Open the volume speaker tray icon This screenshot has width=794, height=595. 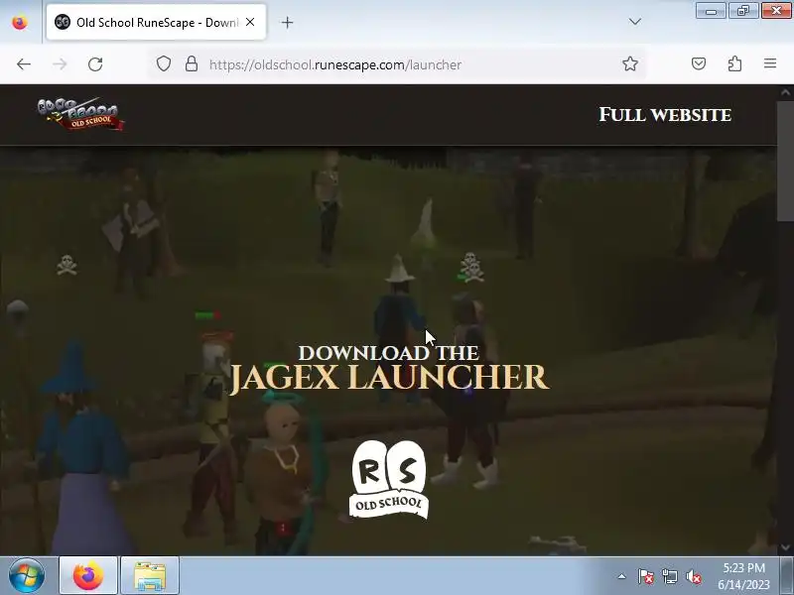tap(694, 576)
